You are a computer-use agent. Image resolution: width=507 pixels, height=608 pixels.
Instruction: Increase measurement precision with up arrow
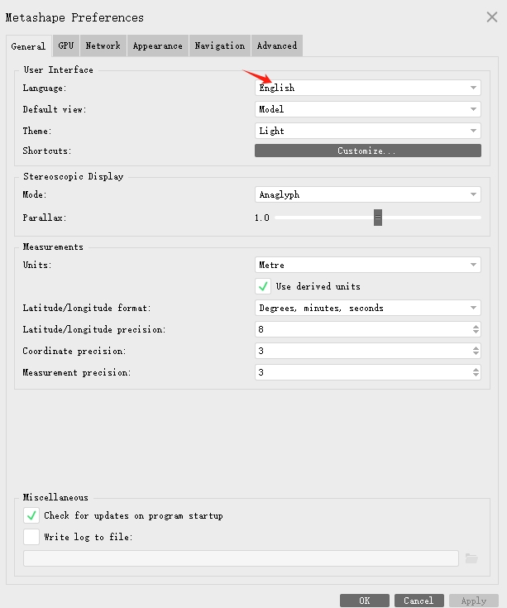click(x=476, y=369)
